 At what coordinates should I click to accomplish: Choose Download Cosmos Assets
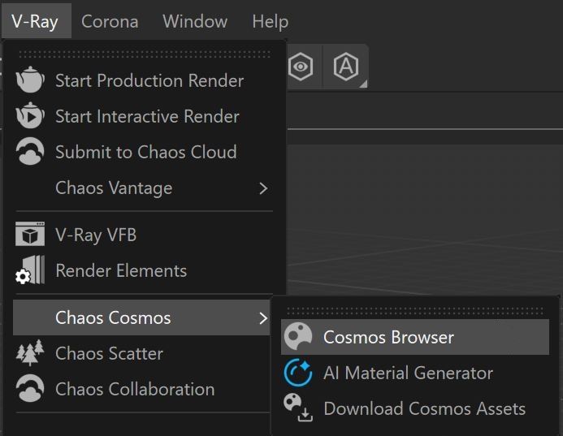coord(415,408)
